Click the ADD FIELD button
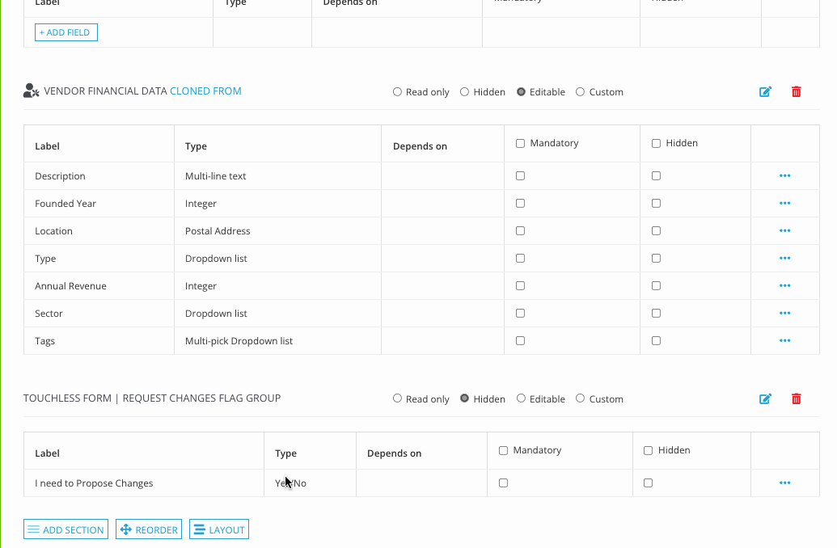Image resolution: width=837 pixels, height=548 pixels. click(x=66, y=32)
